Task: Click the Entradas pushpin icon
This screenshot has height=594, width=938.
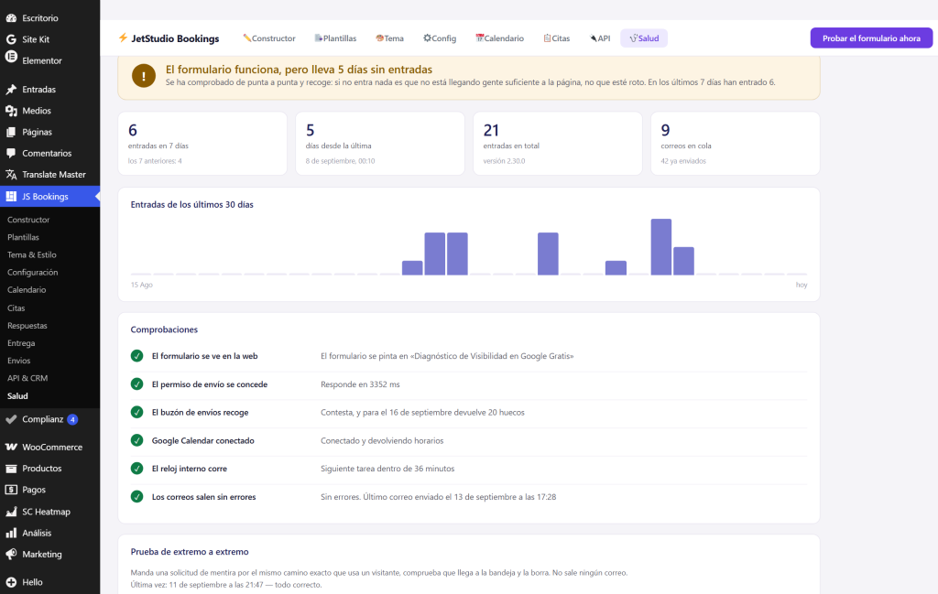Action: (x=11, y=90)
